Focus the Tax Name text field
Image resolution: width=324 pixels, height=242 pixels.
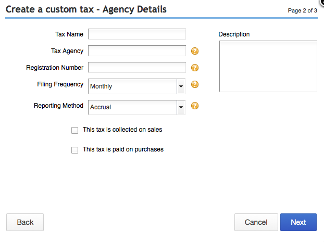coord(137,34)
